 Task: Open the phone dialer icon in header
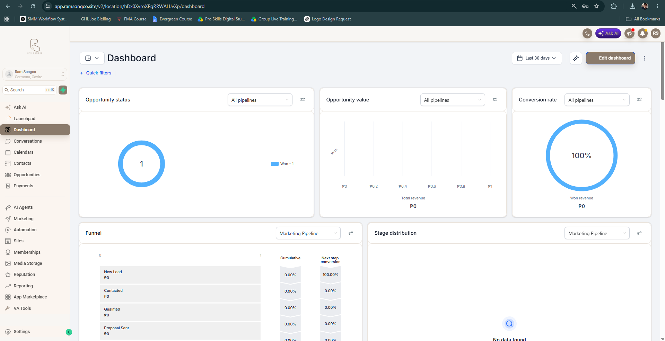click(x=587, y=34)
